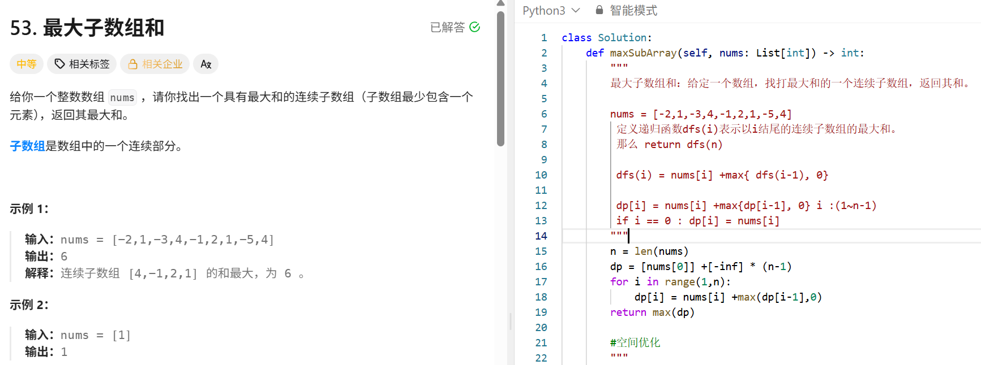The height and width of the screenshot is (365, 981).
Task: Click code line return max(dp)
Action: pos(652,312)
